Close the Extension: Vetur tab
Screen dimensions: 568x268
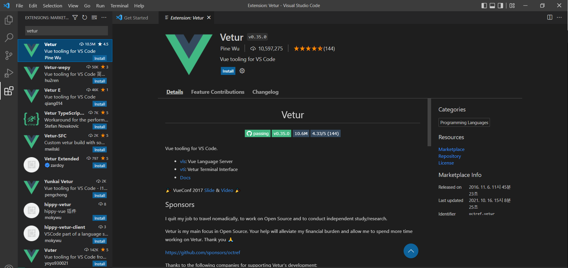pos(209,17)
